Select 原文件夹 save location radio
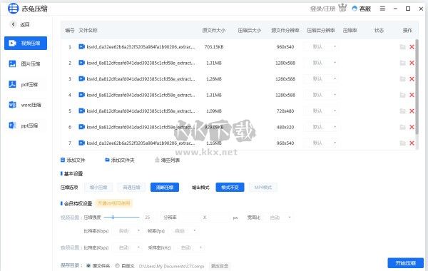 pos(88,265)
